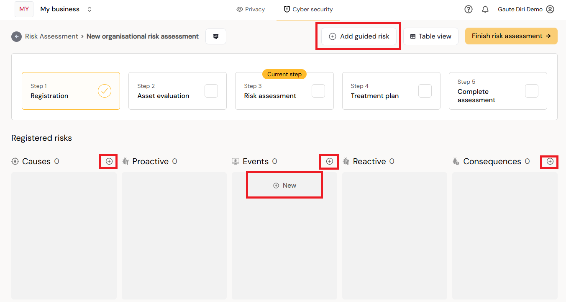Add a consequence using its plus icon
The height and width of the screenshot is (302, 566).
click(550, 161)
